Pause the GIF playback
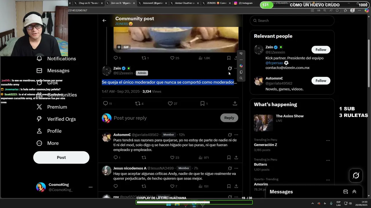 point(119,47)
